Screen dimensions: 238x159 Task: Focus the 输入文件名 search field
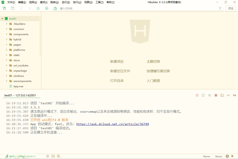coord(138,9)
